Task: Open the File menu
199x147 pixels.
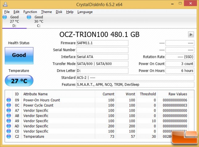Action: click(7, 12)
